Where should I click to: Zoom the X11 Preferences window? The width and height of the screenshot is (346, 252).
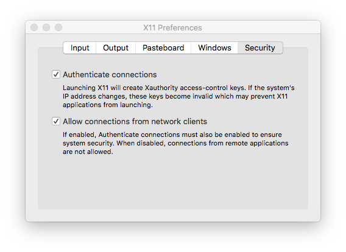tap(58, 27)
